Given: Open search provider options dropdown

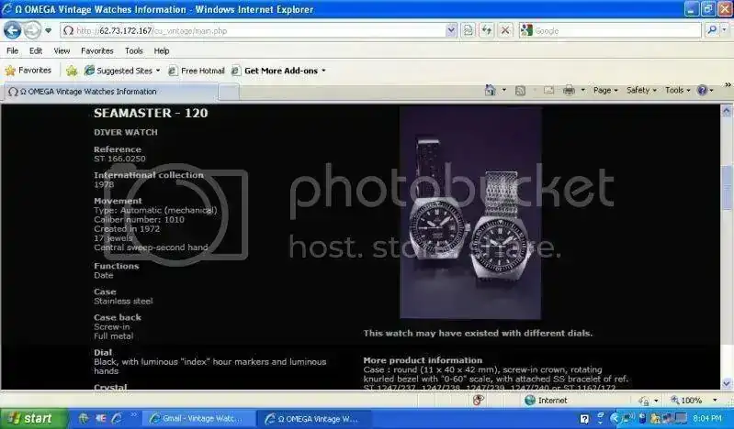Looking at the screenshot, I should 725,30.
